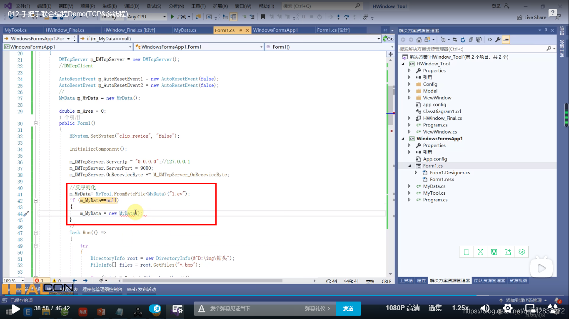Open the 程序包管理器控制台 panel tab
The height and width of the screenshot is (319, 569).
pos(102,289)
